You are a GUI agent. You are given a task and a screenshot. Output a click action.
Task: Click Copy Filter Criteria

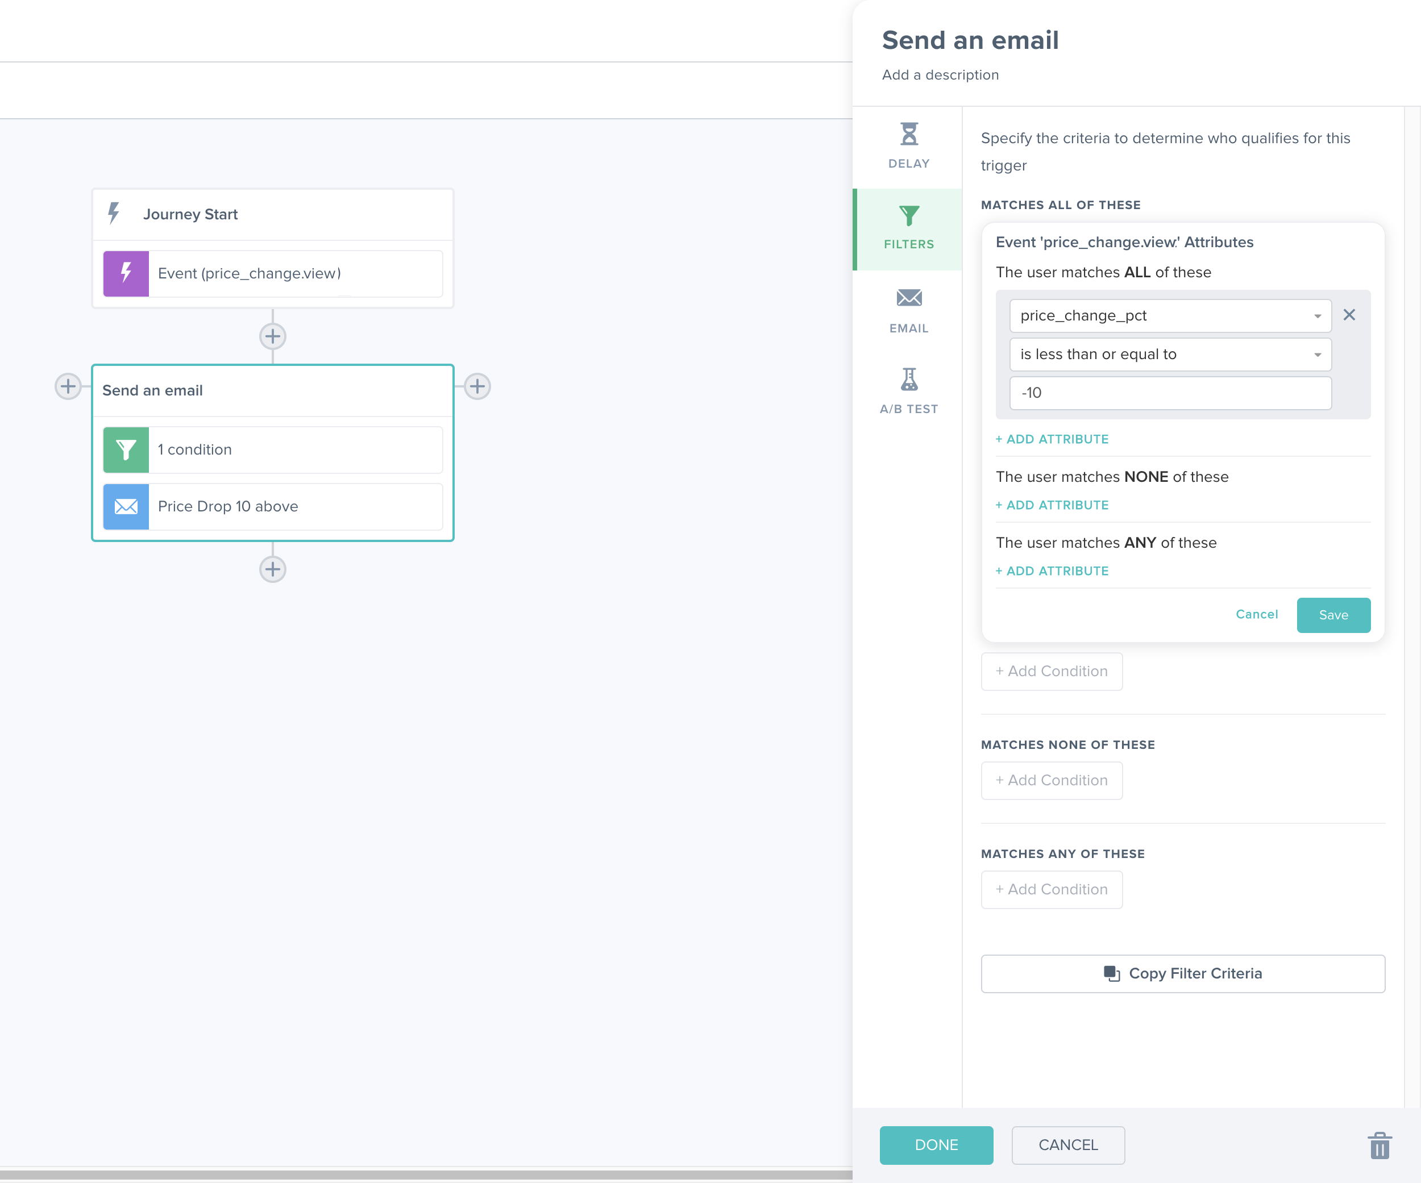1182,973
